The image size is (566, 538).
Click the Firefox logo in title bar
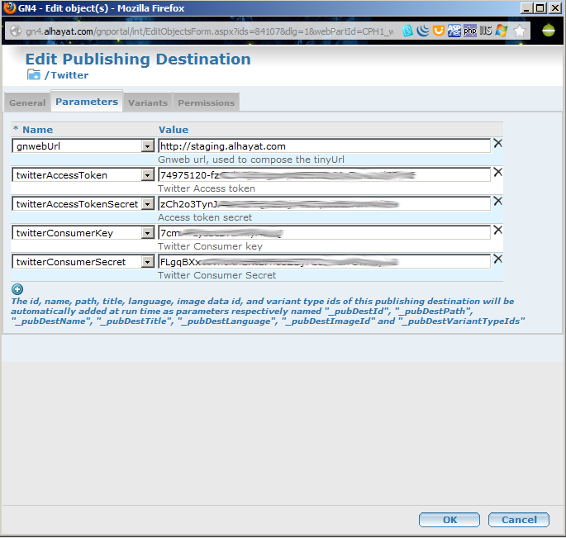point(9,7)
